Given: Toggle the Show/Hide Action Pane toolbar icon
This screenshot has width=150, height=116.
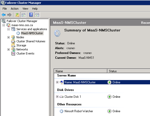Looking at the screenshot, I should click(x=37, y=15).
